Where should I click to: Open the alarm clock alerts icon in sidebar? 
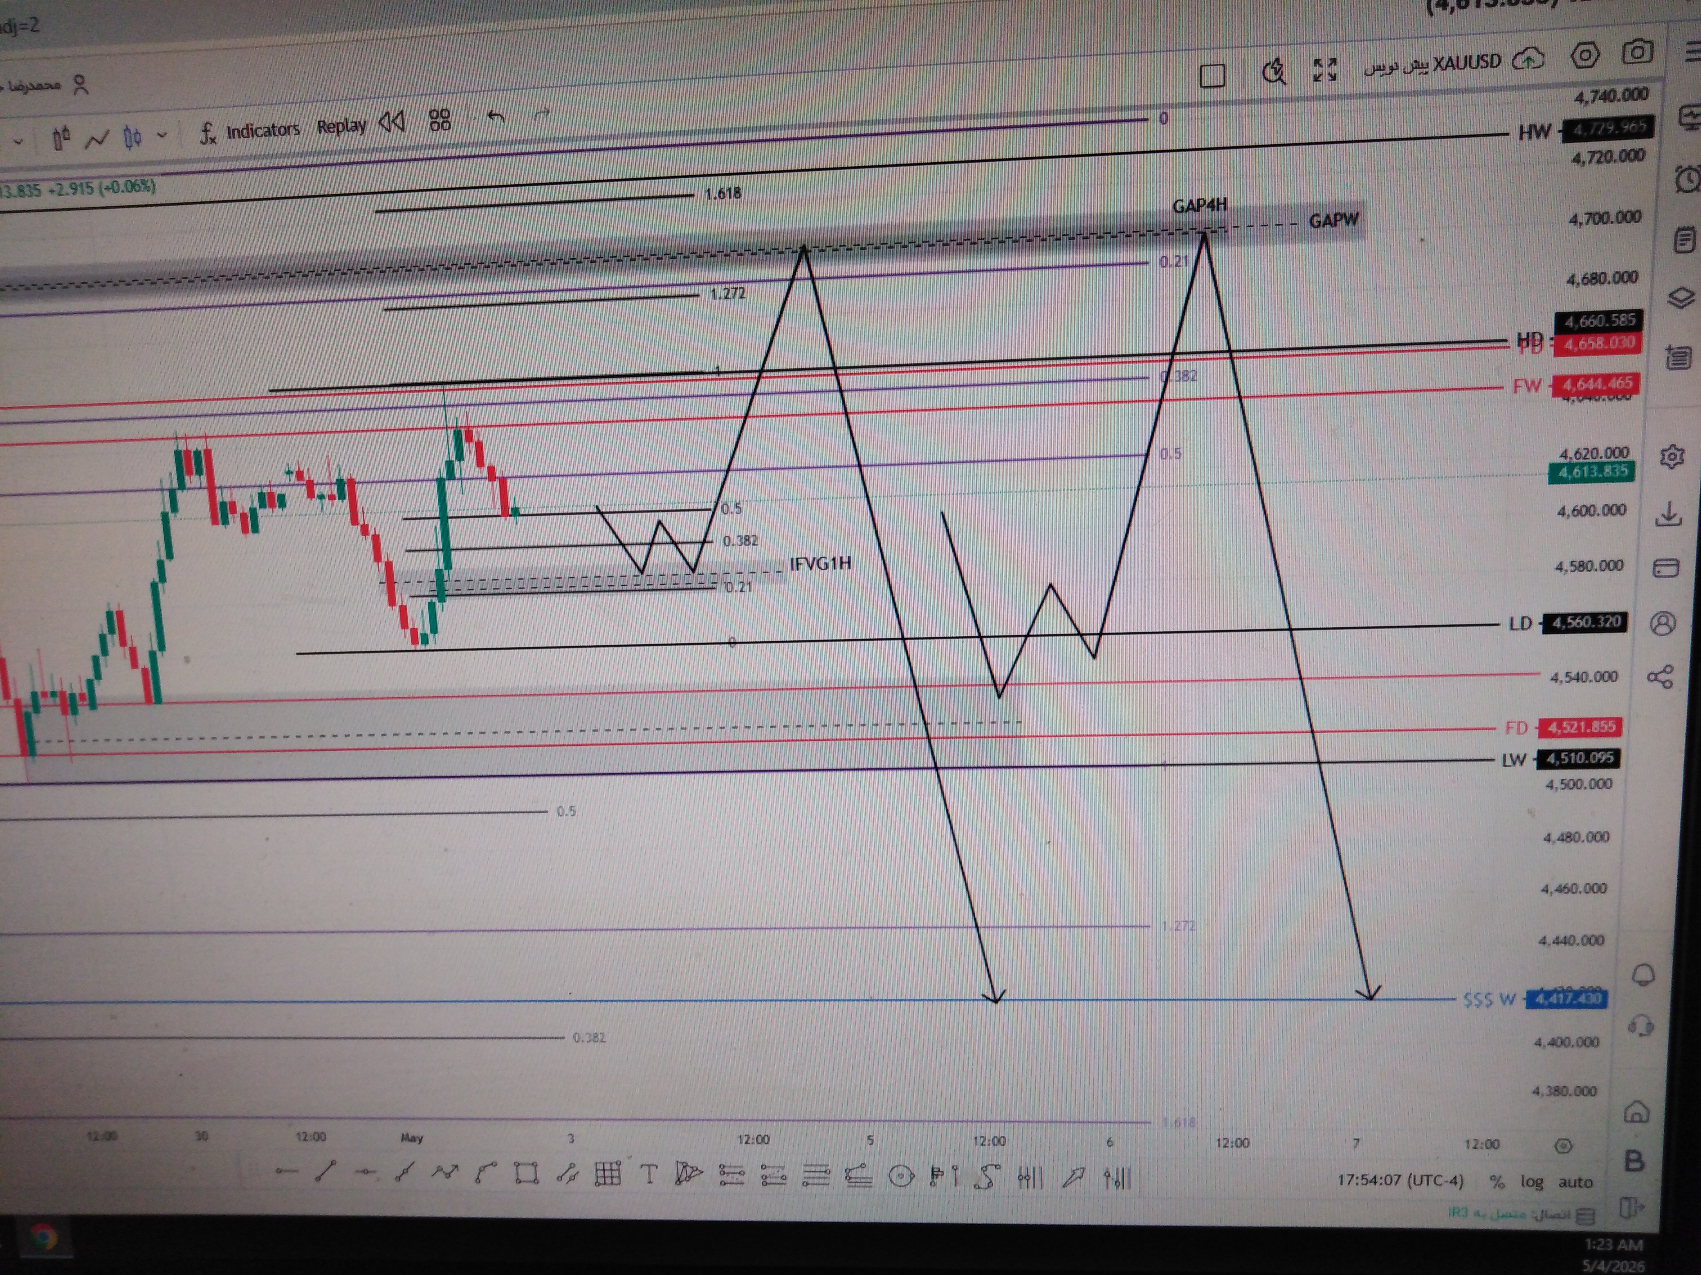[x=1688, y=180]
